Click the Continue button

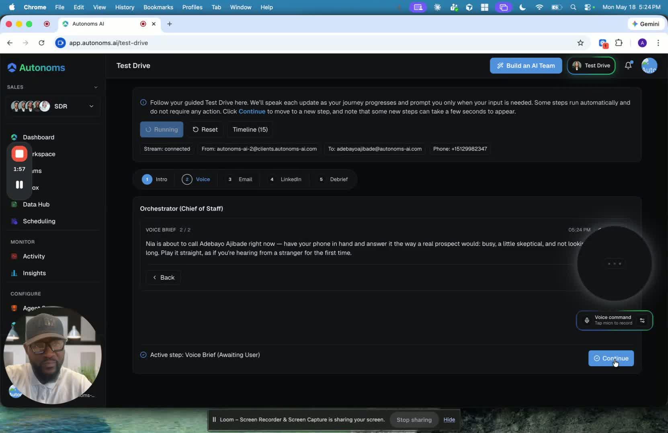click(611, 358)
